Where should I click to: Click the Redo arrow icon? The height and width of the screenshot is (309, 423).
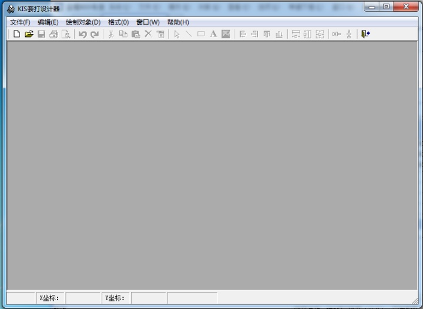coord(95,34)
